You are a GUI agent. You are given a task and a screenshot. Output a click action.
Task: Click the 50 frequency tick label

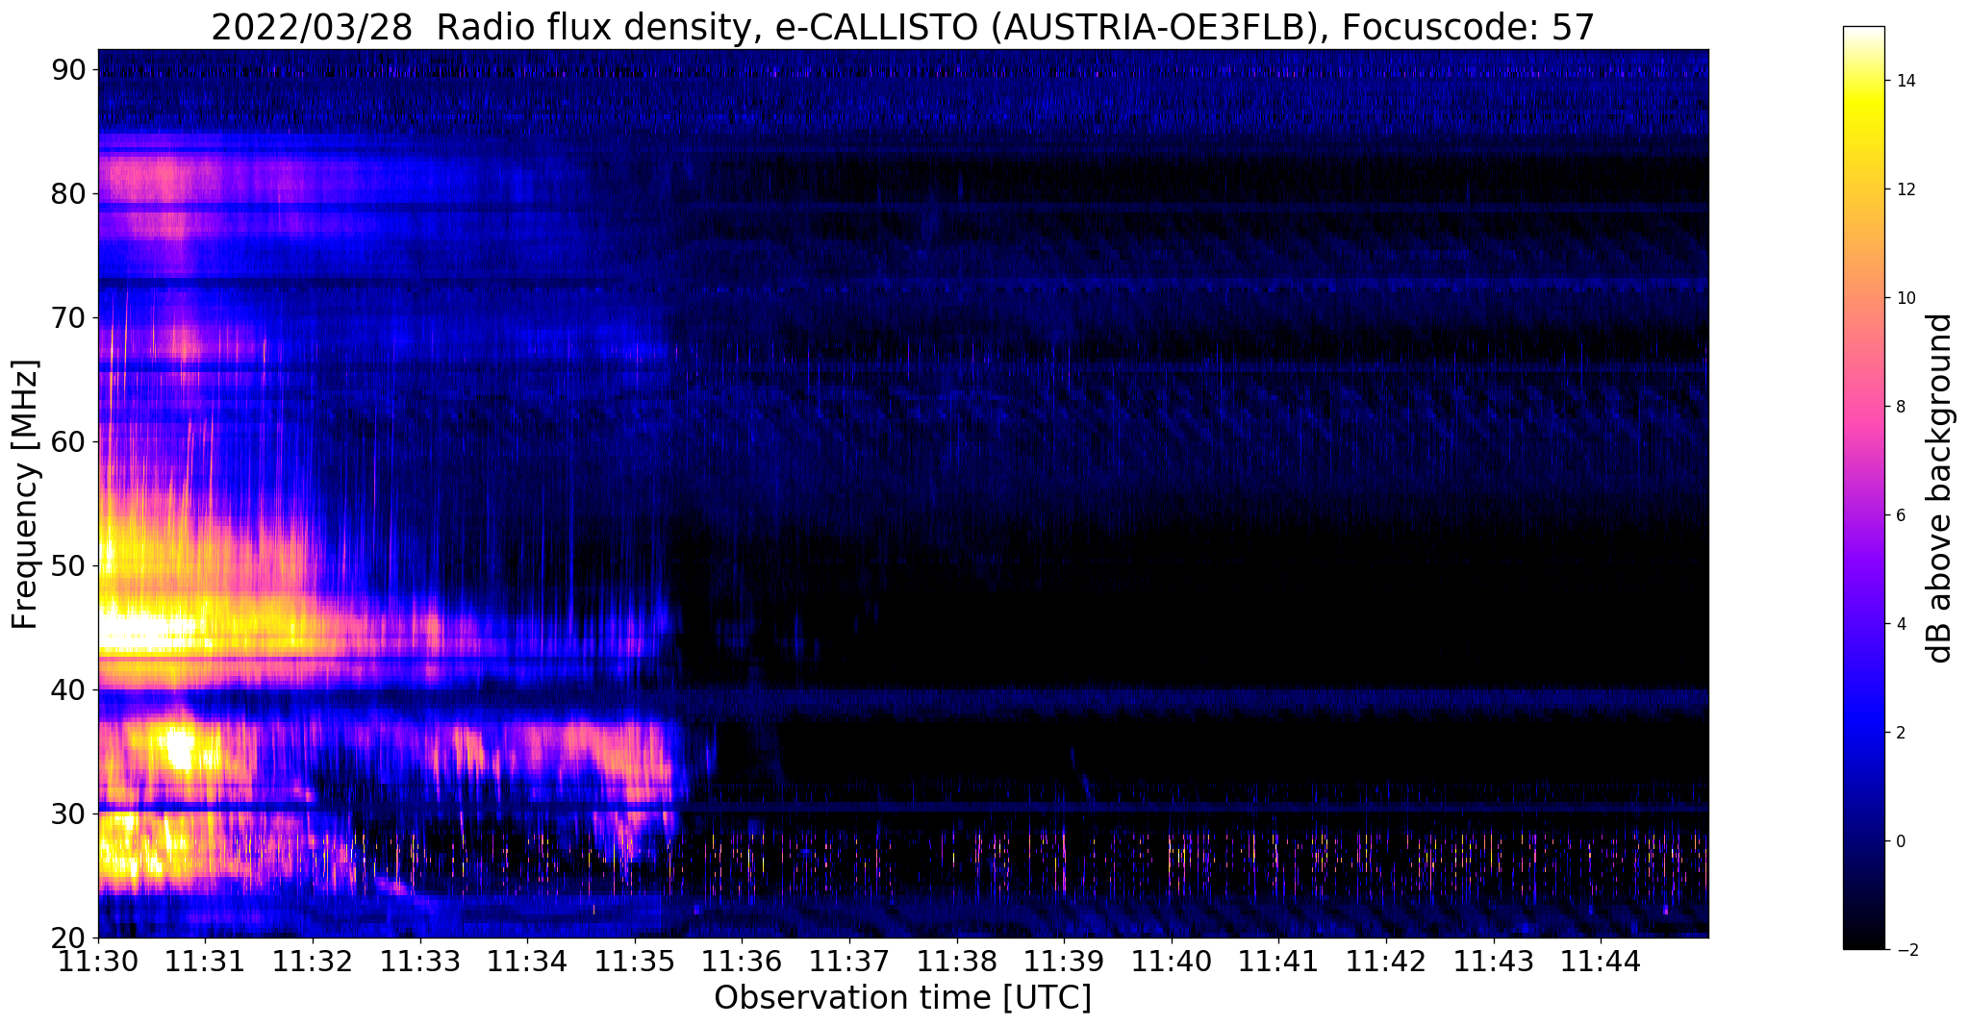(70, 565)
